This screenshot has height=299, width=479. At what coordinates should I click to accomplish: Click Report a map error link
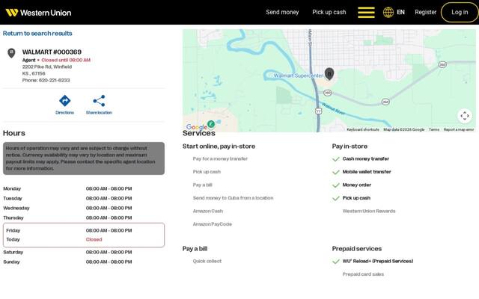[459, 129]
